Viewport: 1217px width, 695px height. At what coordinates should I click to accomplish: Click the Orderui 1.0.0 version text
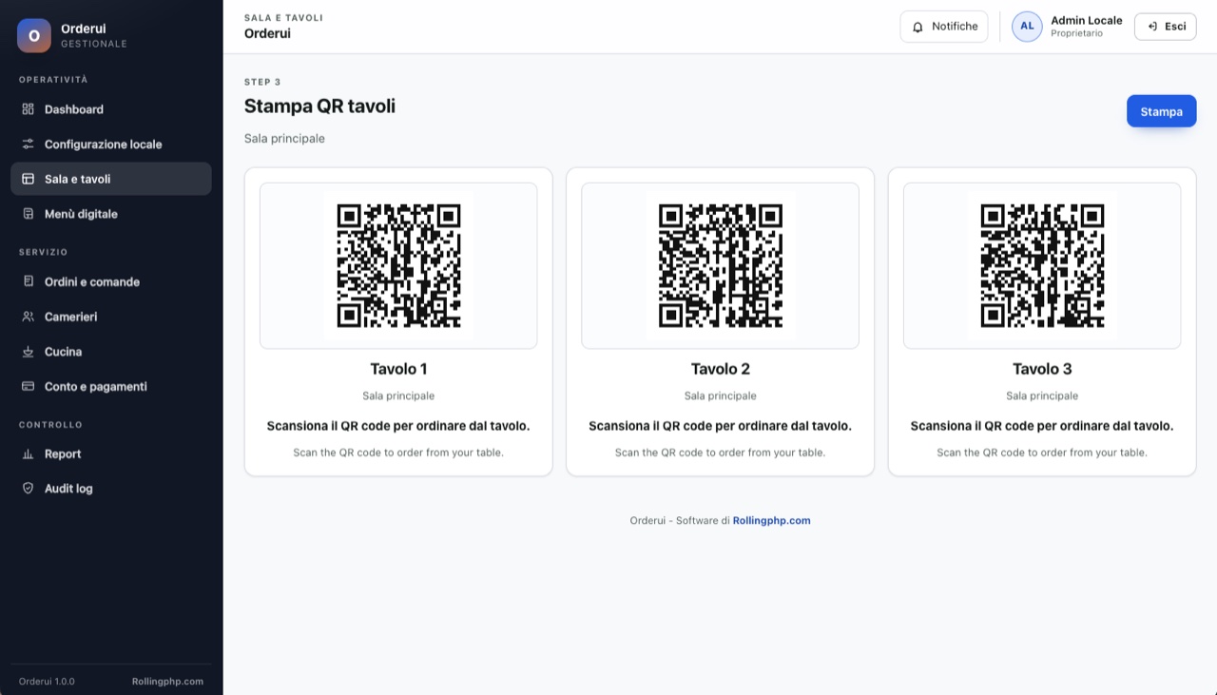coord(47,682)
